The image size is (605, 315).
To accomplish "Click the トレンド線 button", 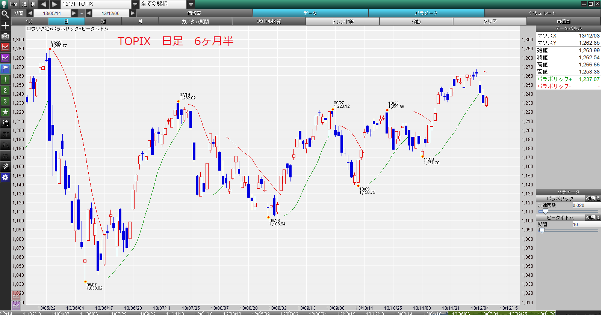I will coord(343,21).
